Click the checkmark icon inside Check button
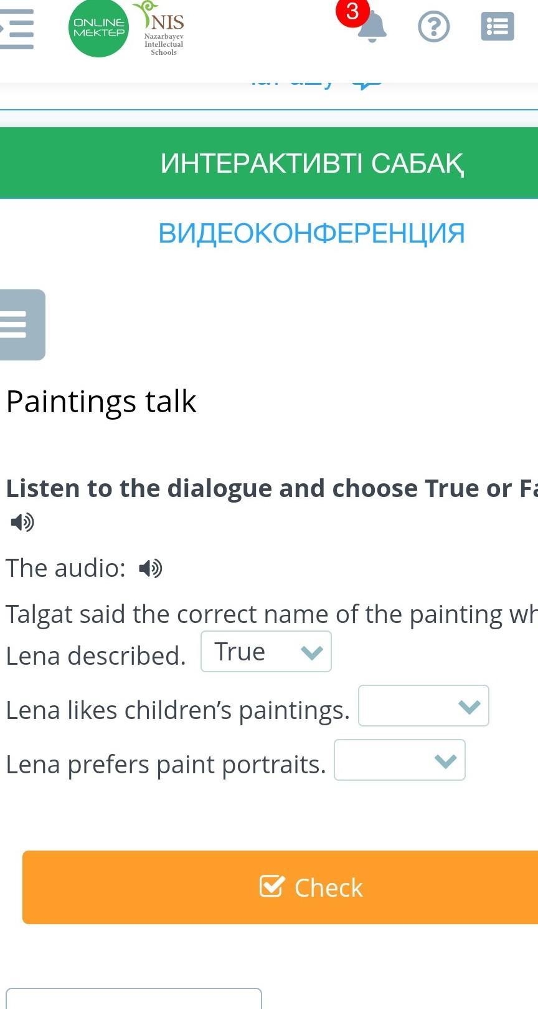 click(x=272, y=886)
